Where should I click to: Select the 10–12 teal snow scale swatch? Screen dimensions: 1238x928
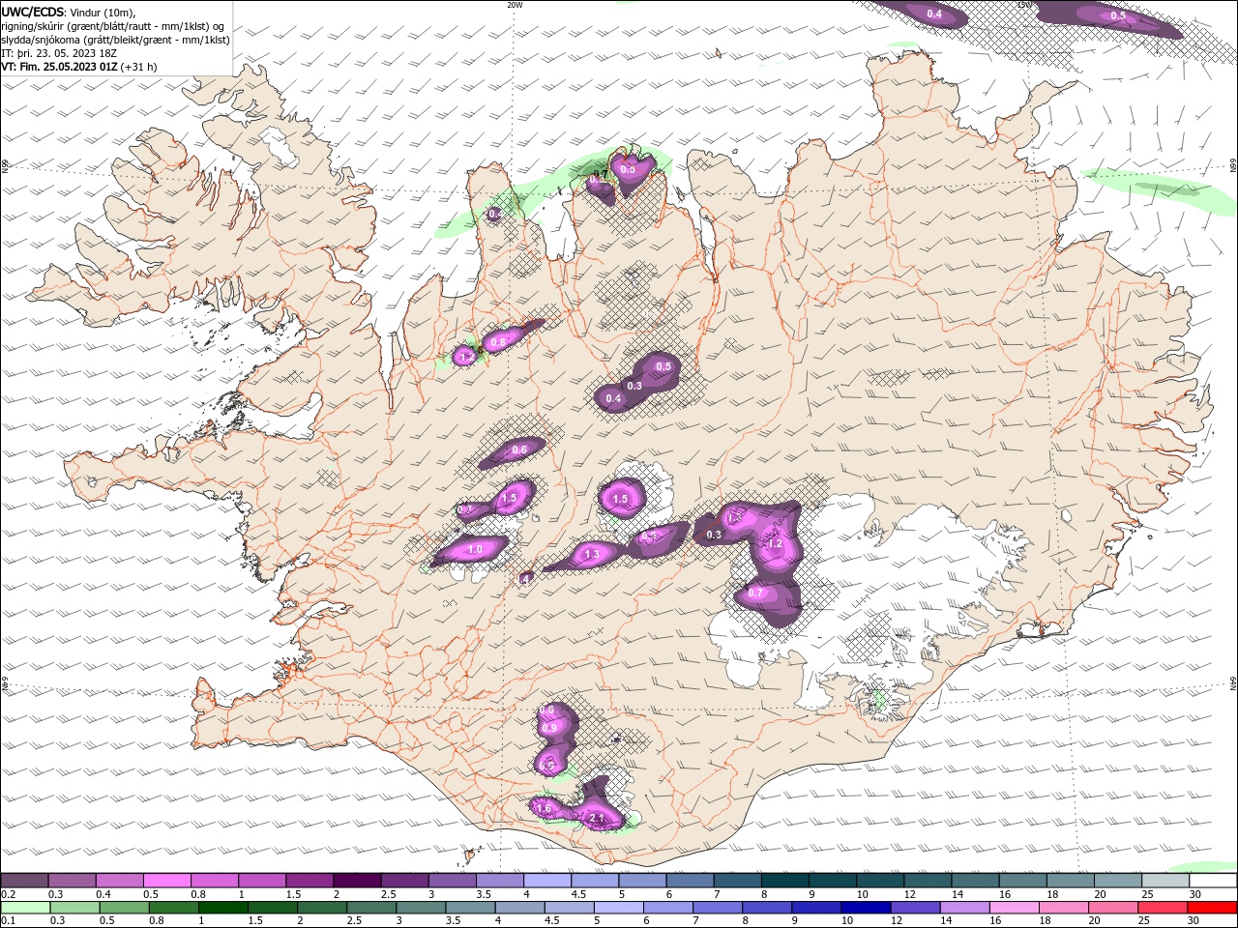[x=879, y=881]
